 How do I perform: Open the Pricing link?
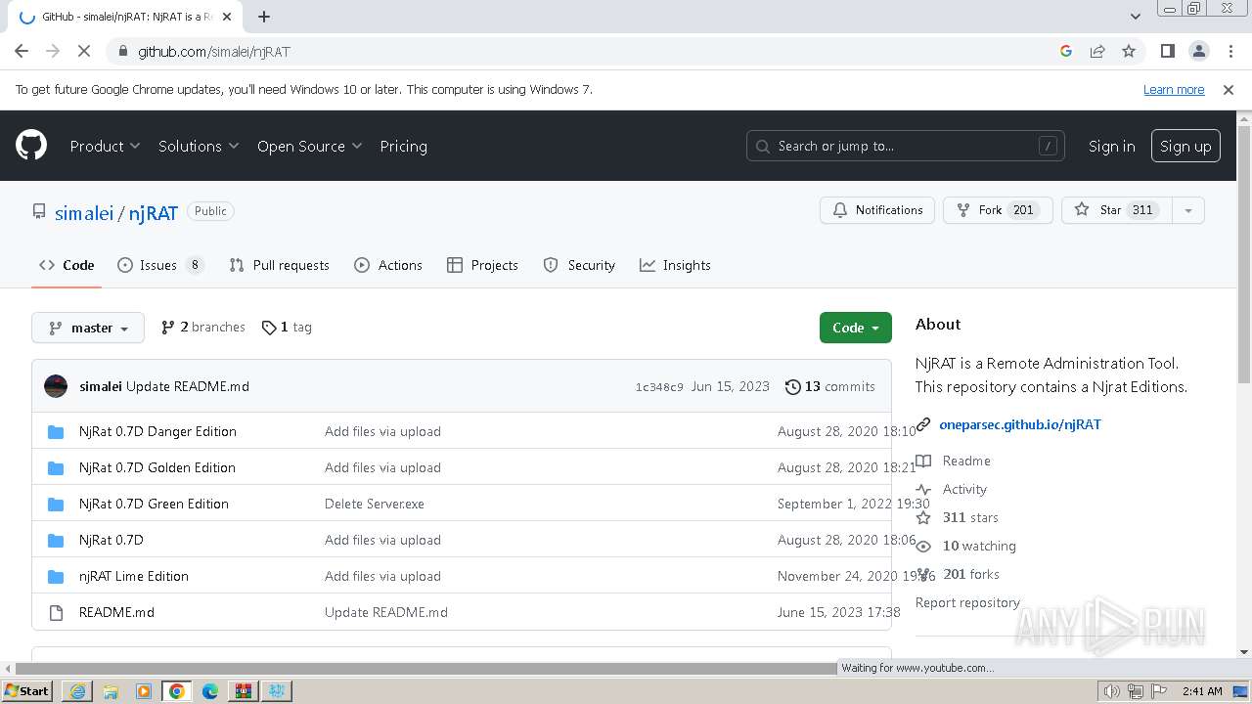point(403,146)
